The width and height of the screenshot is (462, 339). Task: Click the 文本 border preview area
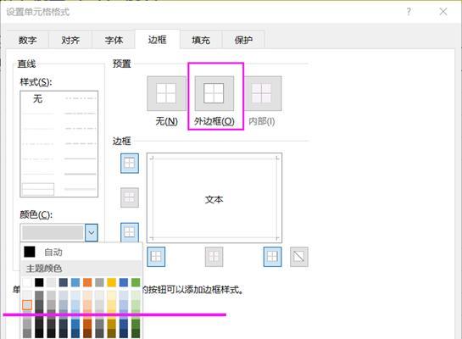tap(214, 198)
